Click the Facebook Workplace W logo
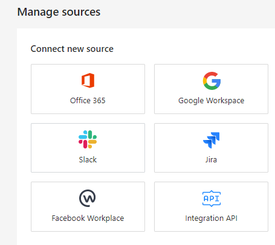The height and width of the screenshot is (245, 275). pyautogui.click(x=88, y=198)
